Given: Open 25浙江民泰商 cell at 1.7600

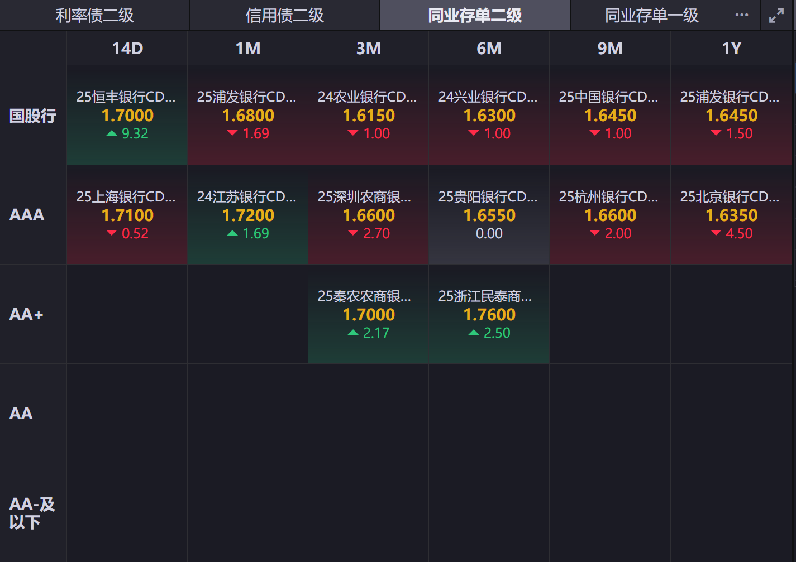Looking at the screenshot, I should 489,314.
